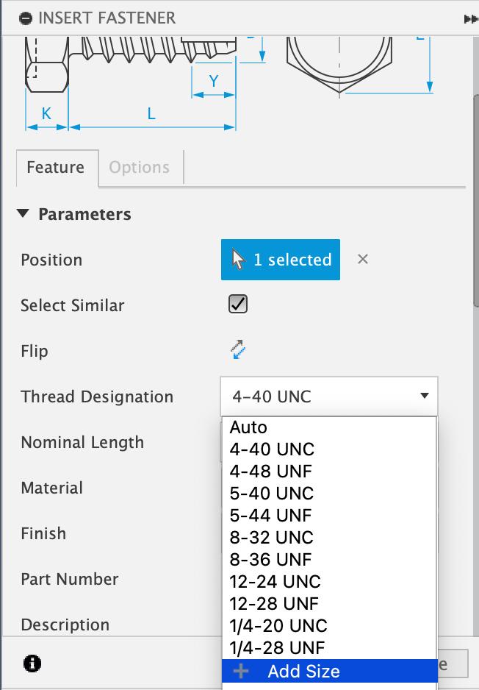Screen dimensions: 479x690
Task: Switch to the Options tab
Action: [x=140, y=168]
